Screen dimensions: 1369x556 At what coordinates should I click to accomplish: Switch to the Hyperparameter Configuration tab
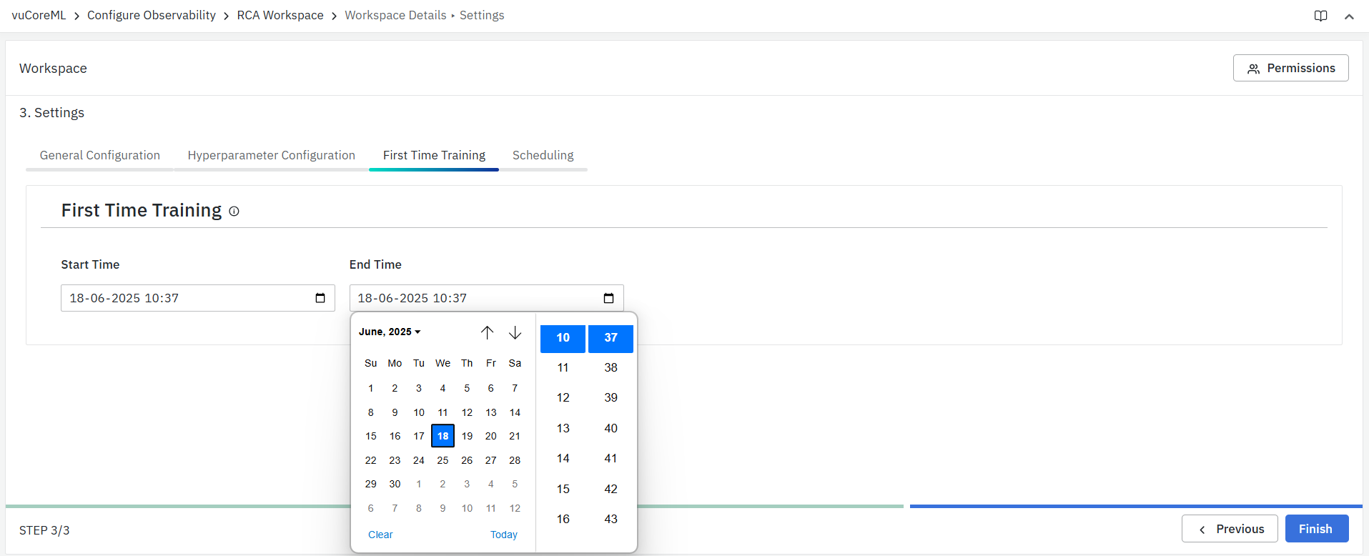pos(271,155)
